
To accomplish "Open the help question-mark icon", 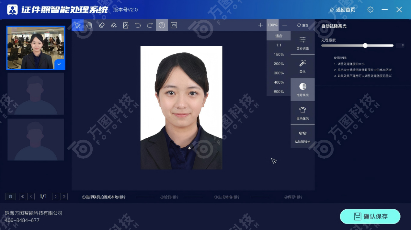I will click(x=162, y=25).
